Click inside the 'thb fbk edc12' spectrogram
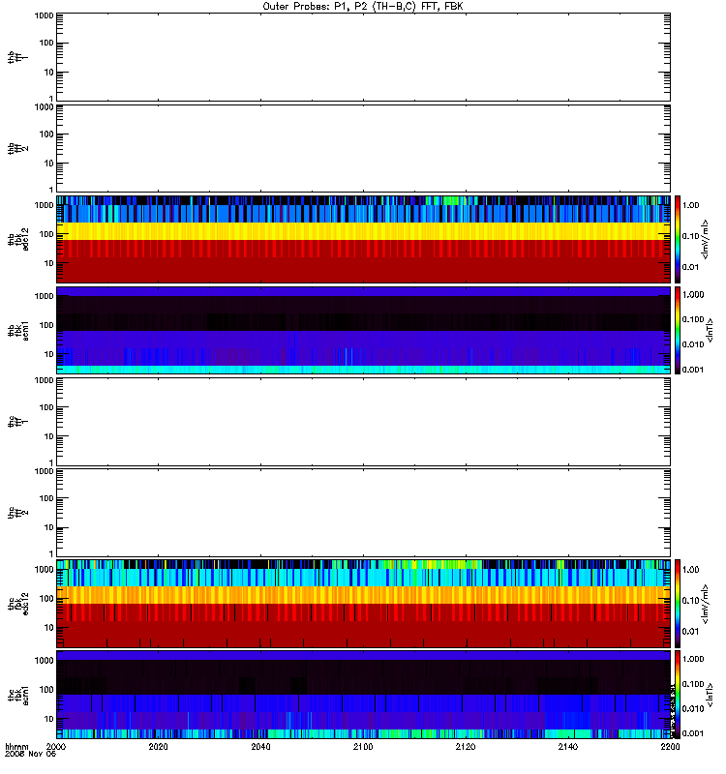The width and height of the screenshot is (726, 774). tap(363, 239)
